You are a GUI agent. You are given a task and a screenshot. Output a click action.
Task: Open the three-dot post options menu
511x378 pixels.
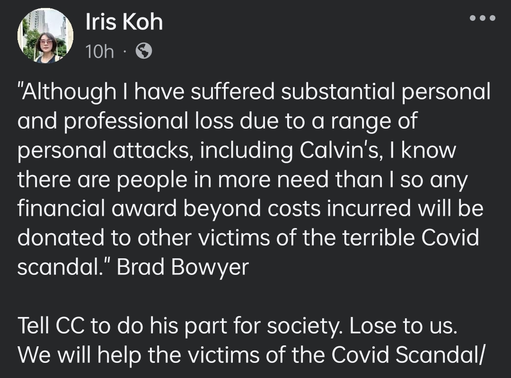point(482,18)
